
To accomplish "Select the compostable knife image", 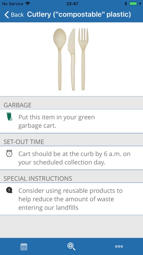I will (x=72, y=59).
